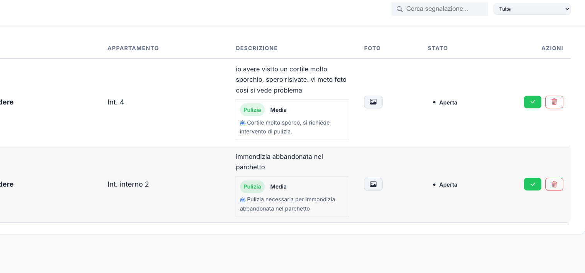Click the robot icon in the Int. interno 2 summary
Image resolution: width=585 pixels, height=273 pixels.
coord(243,199)
